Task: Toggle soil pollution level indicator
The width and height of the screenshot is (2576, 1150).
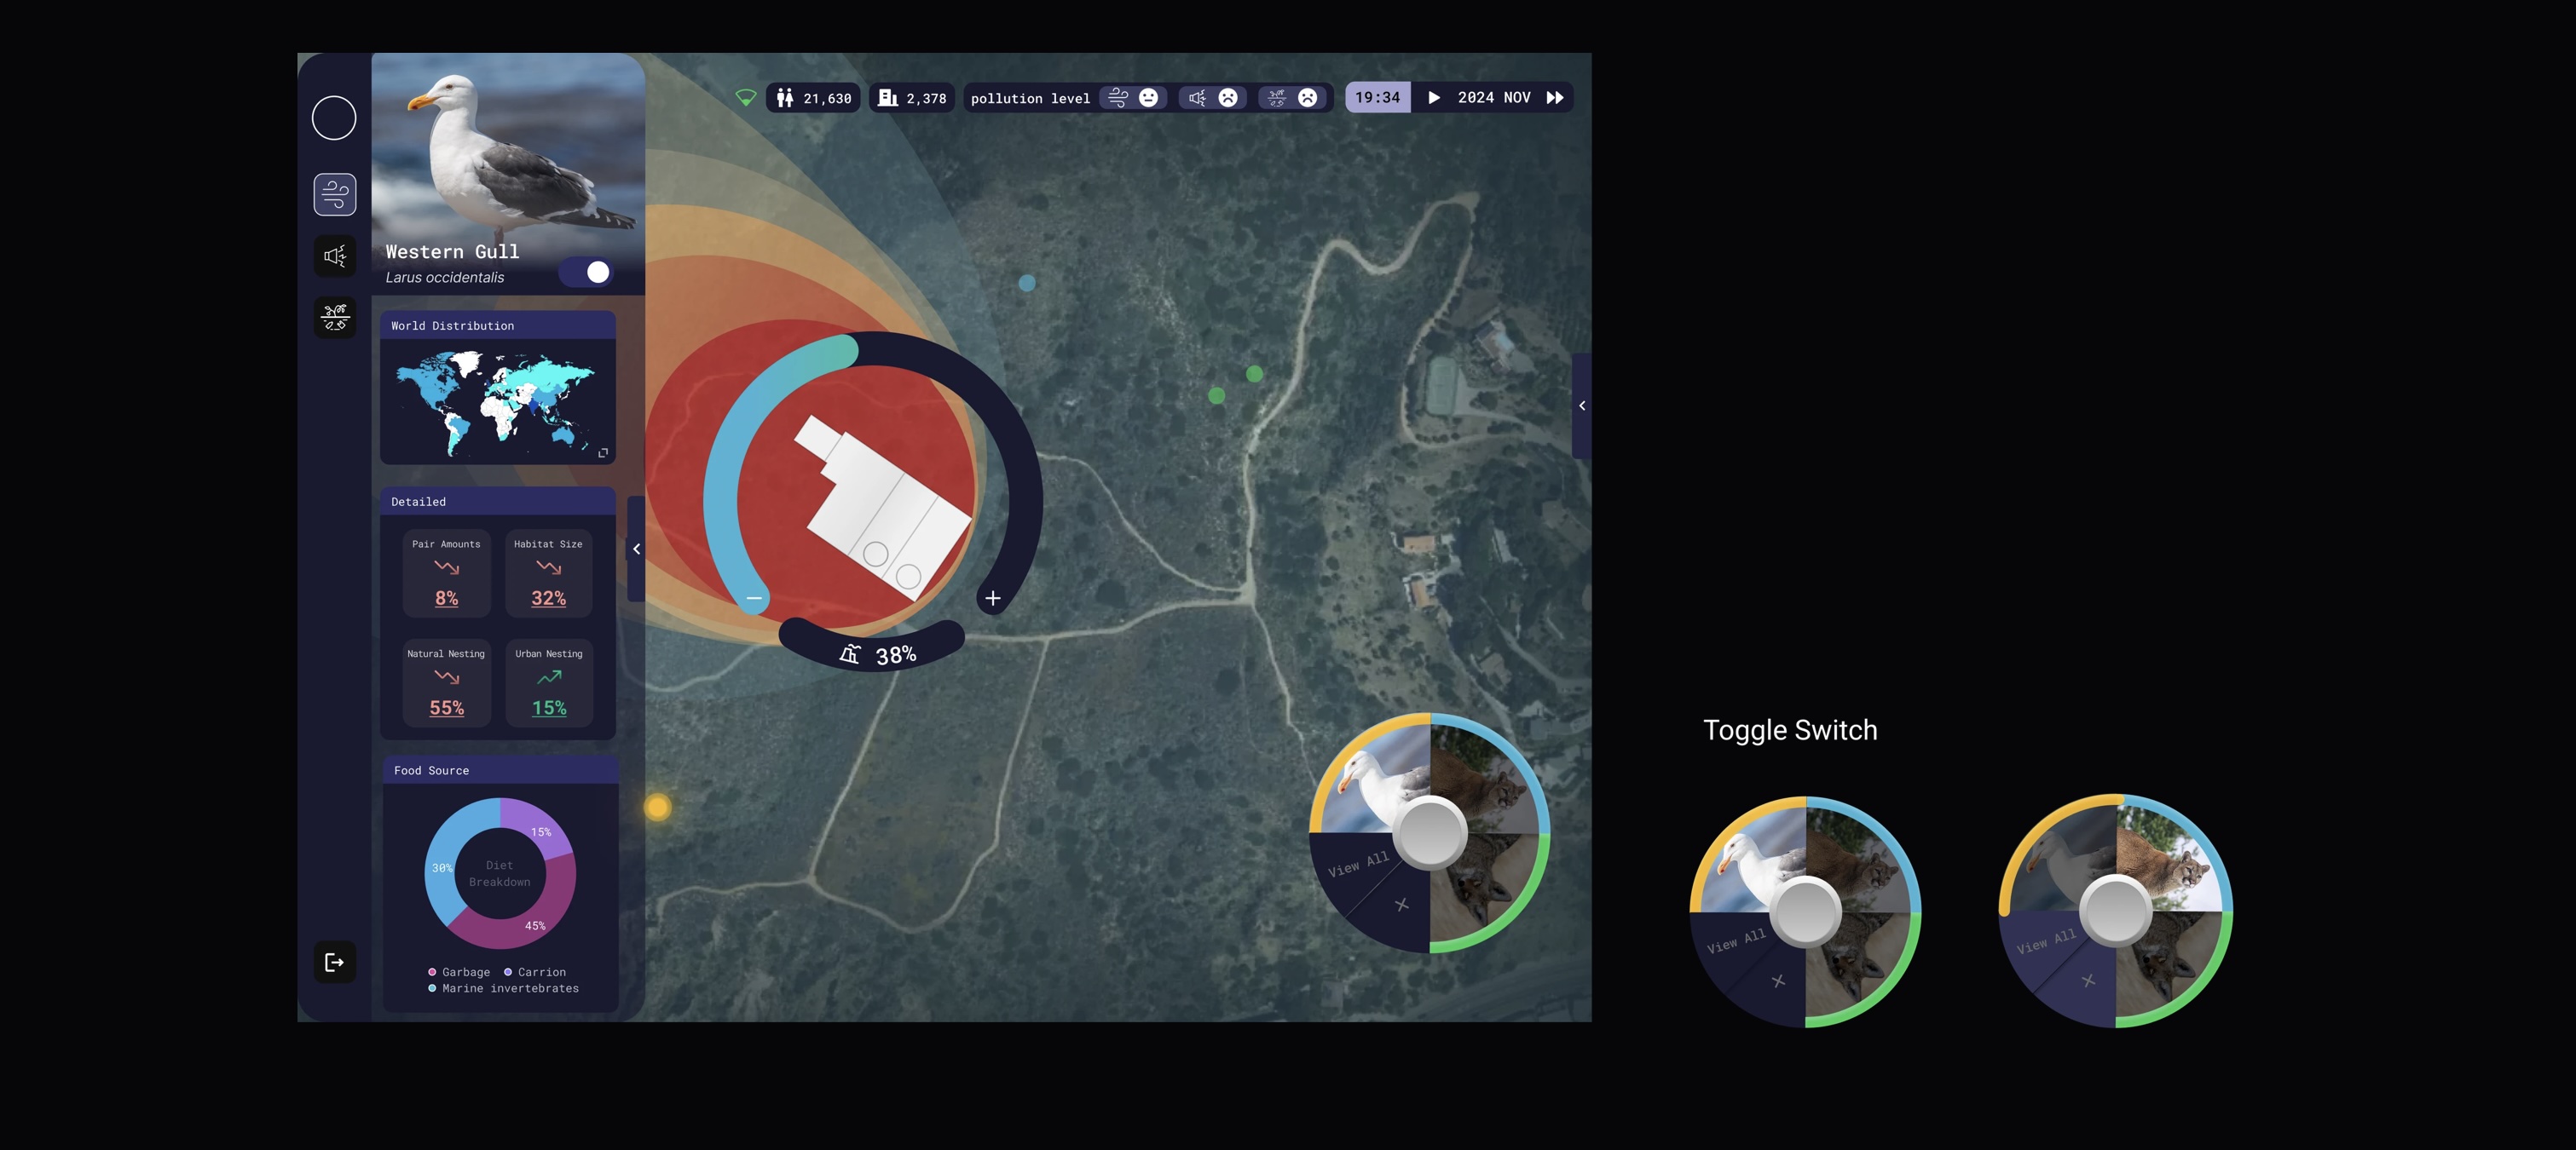Action: [1291, 98]
